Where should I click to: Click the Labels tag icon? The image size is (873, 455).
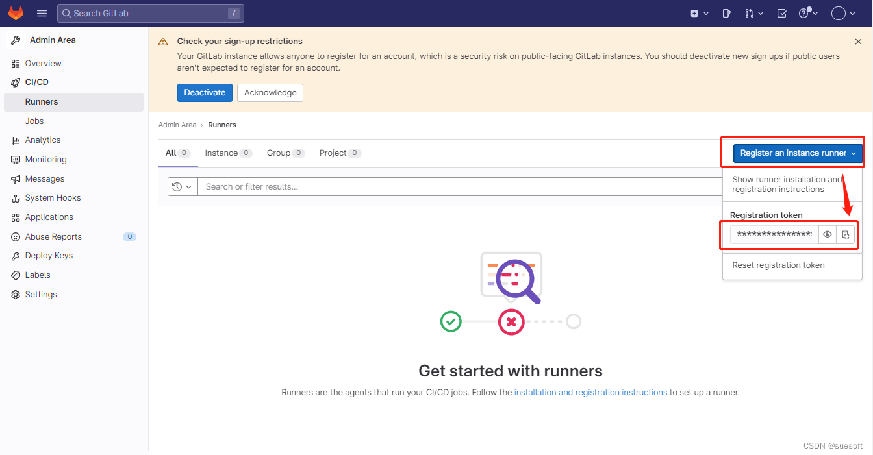(16, 275)
